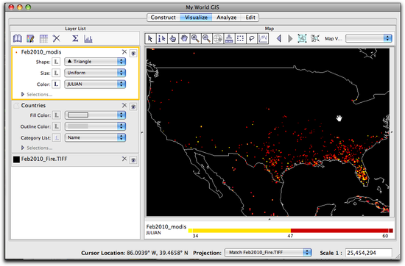Switch to the Edit tab
This screenshot has width=405, height=266.
(x=250, y=18)
